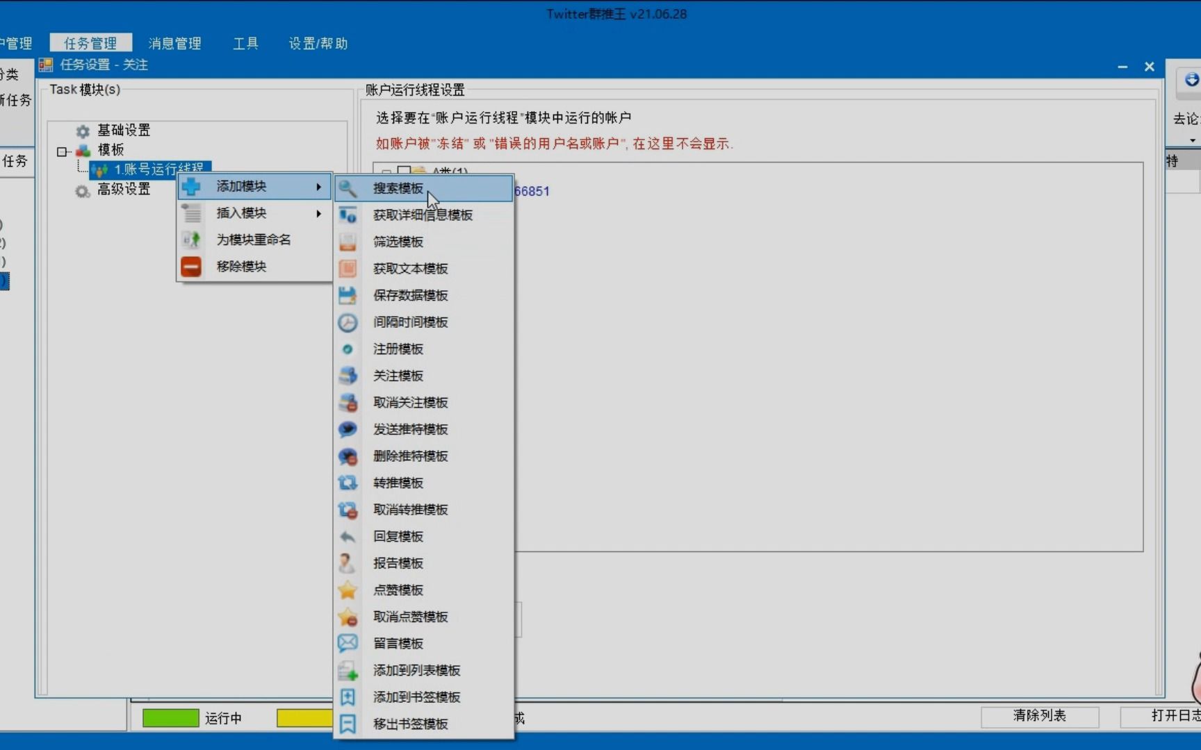Open the 工具 menu

tap(245, 43)
